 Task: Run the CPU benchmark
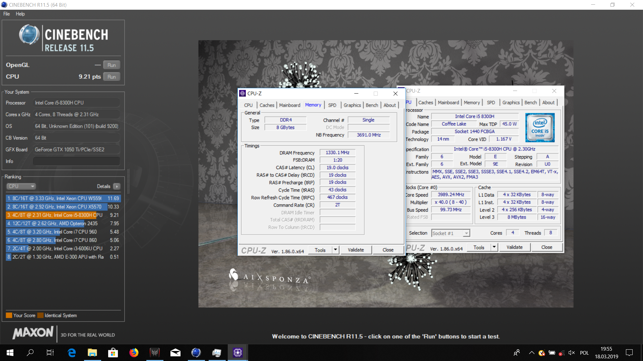[x=112, y=77]
